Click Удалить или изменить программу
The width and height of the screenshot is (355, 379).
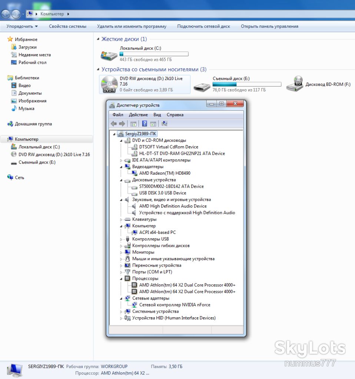pos(132,26)
